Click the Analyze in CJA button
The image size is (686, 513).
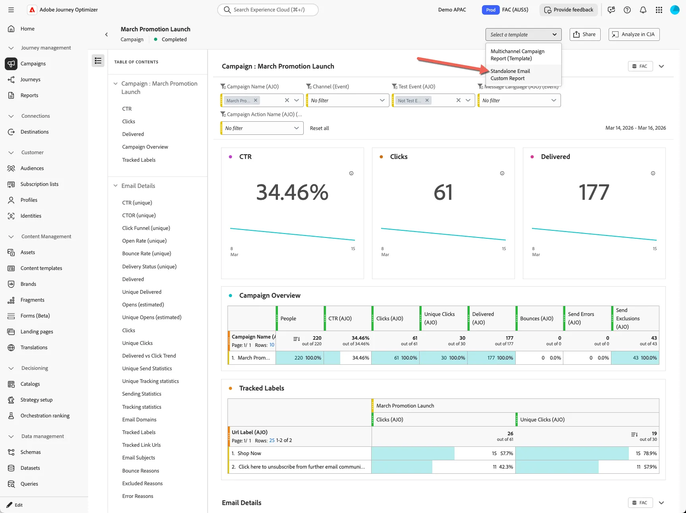pos(634,34)
